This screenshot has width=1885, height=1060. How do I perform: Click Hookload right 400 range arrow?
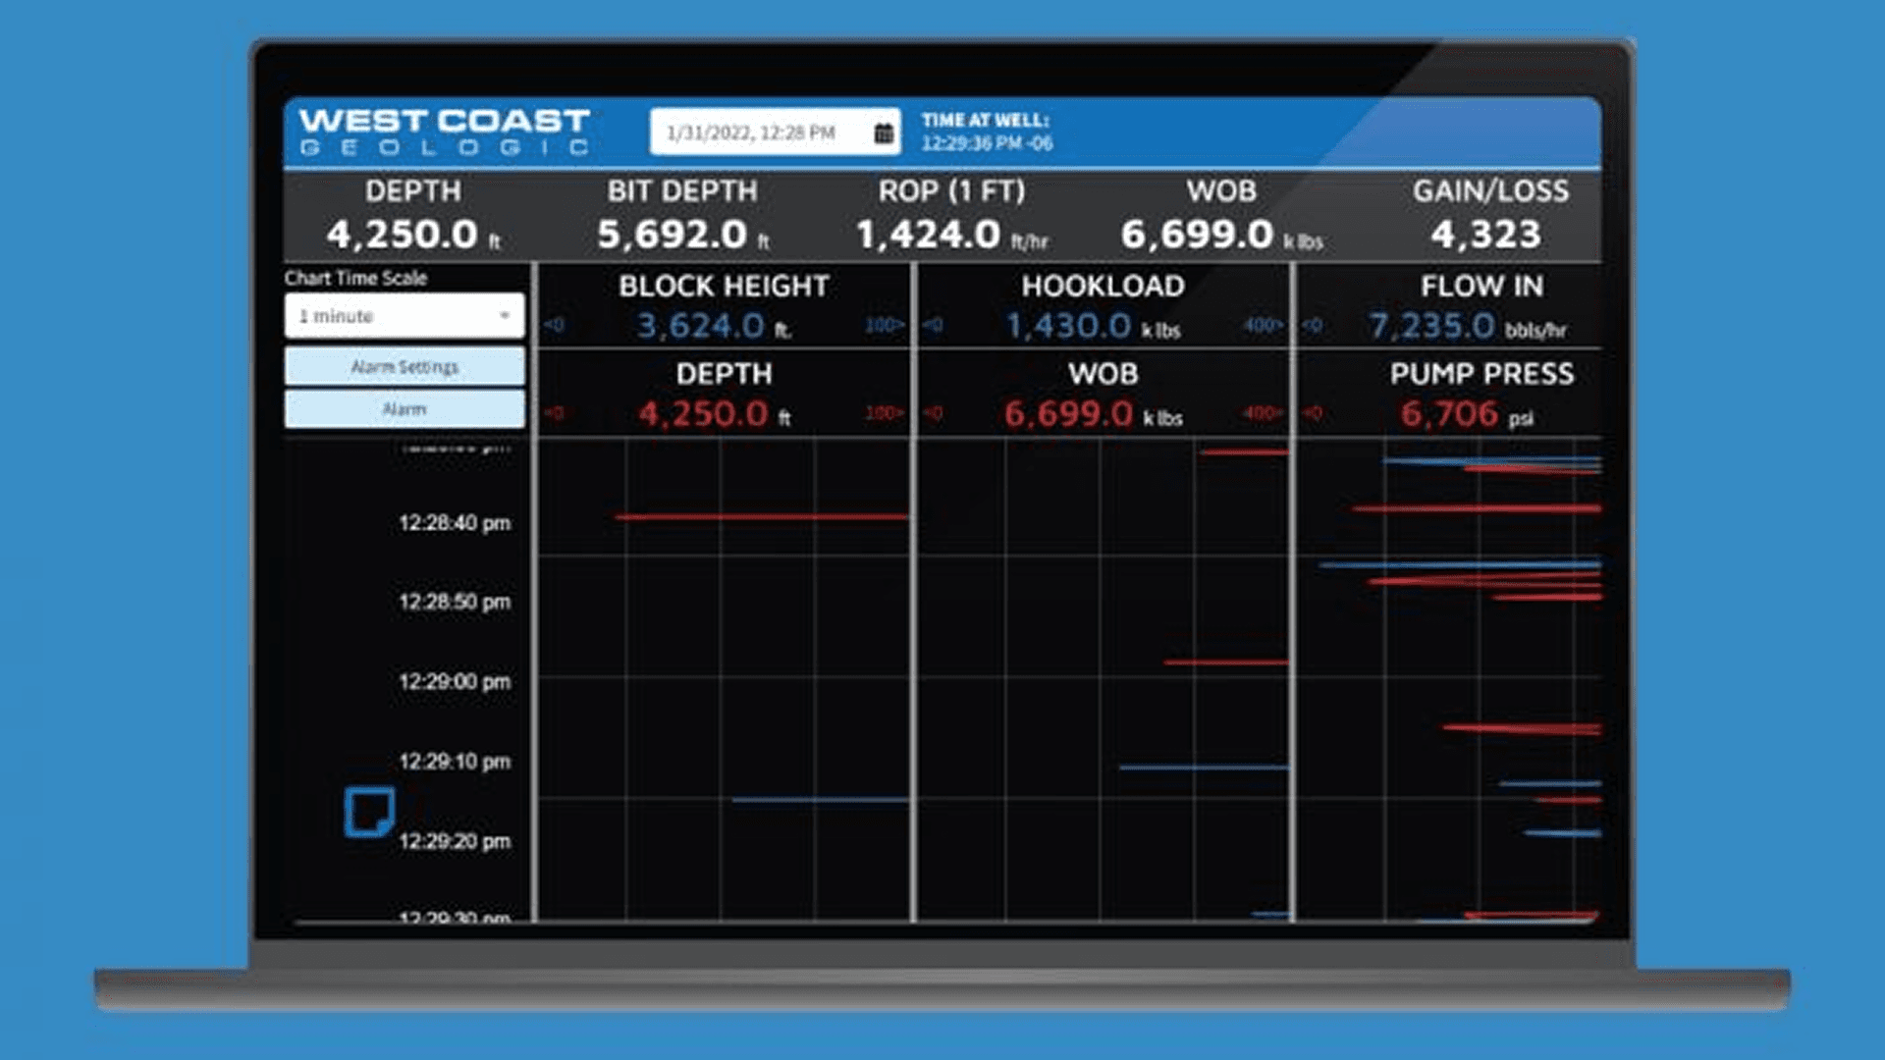click(1263, 325)
